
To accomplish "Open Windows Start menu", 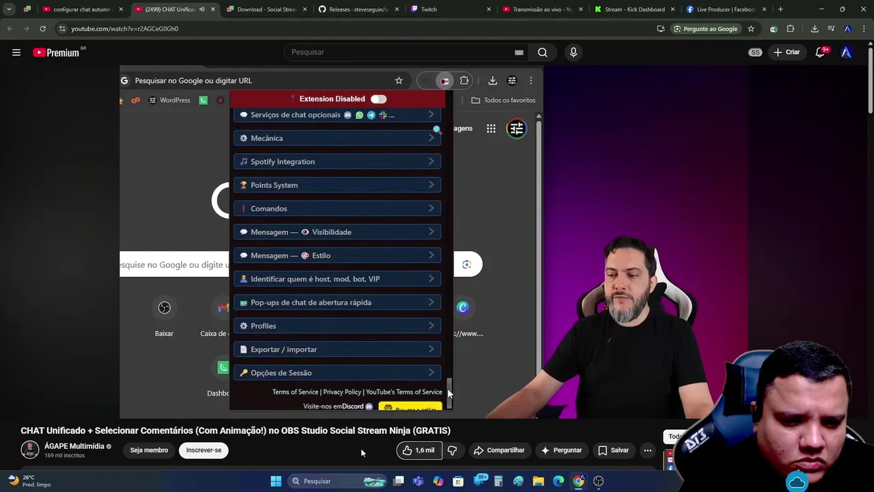I will [276, 481].
